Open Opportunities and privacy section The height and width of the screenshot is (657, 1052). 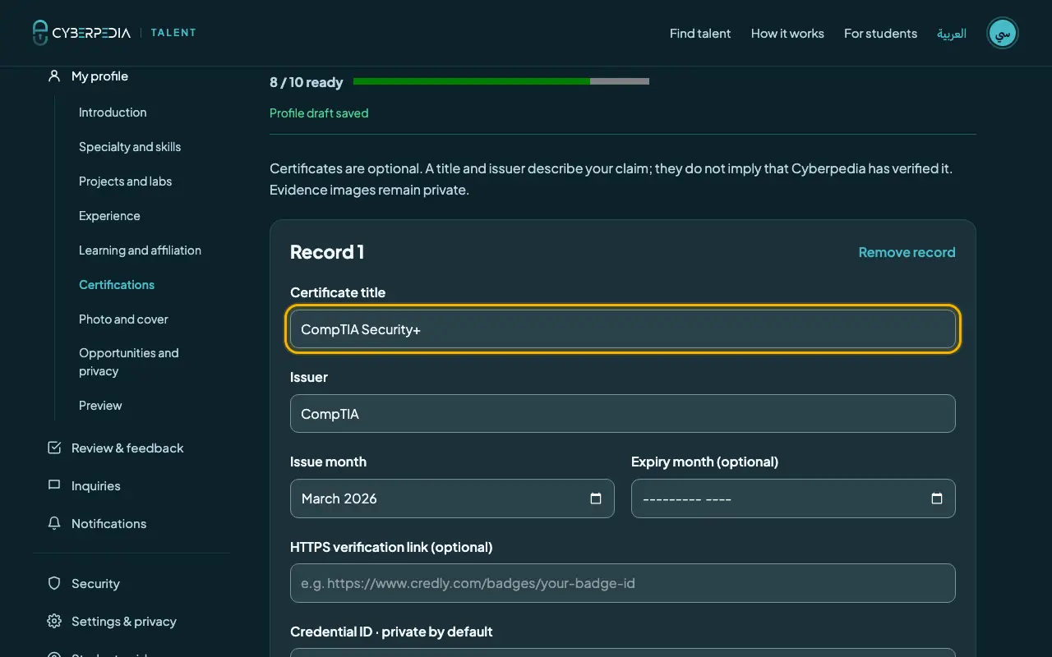click(x=128, y=362)
